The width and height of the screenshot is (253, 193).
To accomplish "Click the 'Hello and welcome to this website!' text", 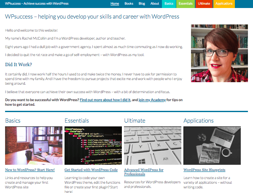I will pyautogui.click(x=31, y=30).
